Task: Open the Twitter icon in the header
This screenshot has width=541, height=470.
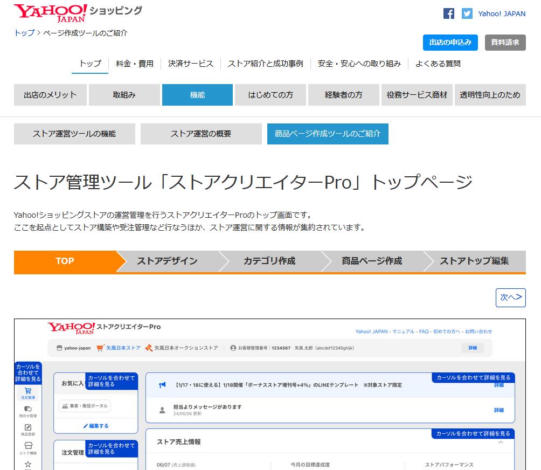Action: tap(467, 13)
